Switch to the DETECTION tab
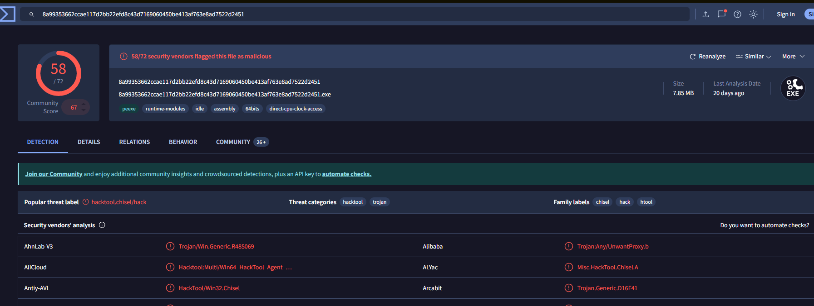The image size is (814, 306). point(43,142)
